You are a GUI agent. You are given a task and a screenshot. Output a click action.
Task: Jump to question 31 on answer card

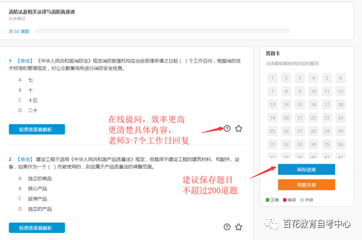tap(272, 144)
